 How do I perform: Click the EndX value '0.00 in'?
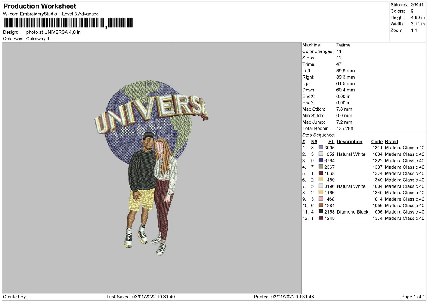(x=343, y=96)
